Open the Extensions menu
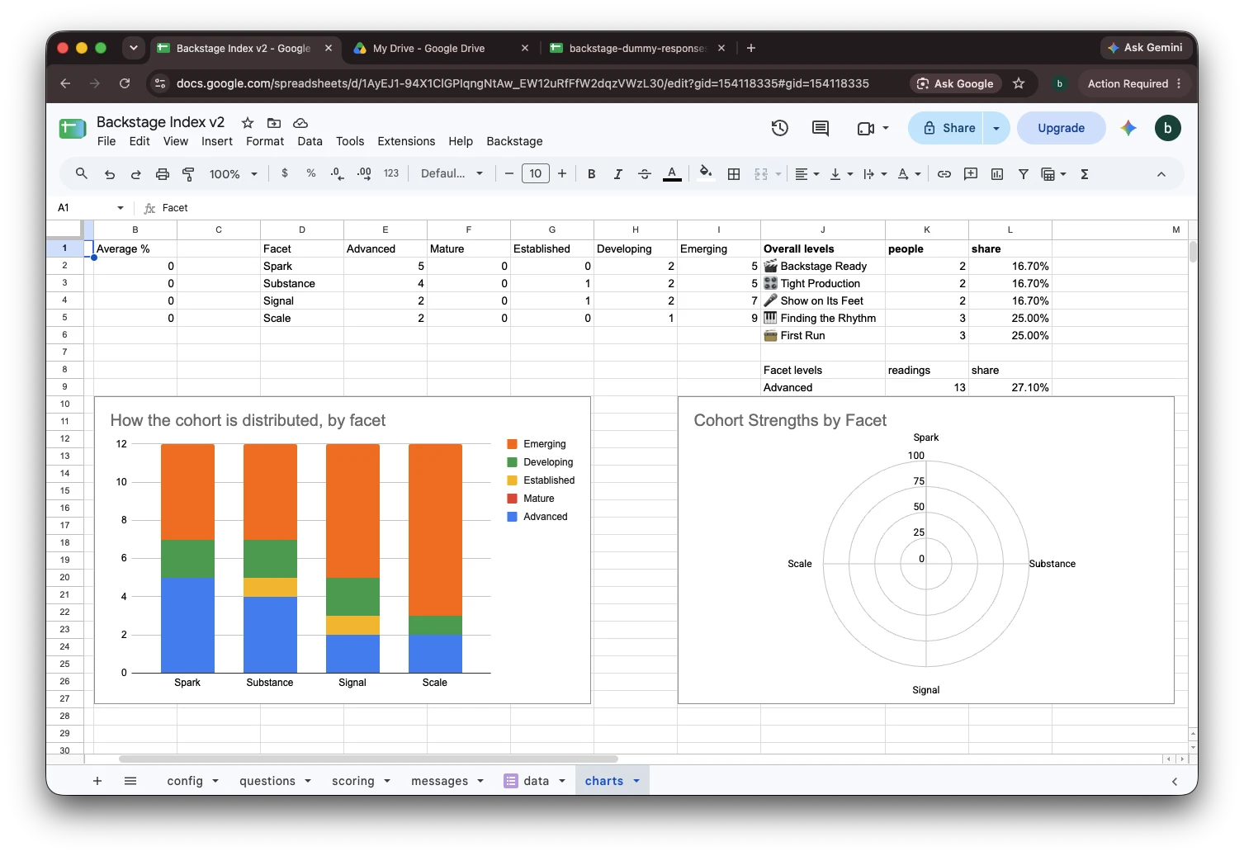This screenshot has height=856, width=1244. point(406,141)
